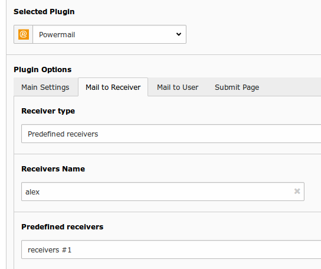The image size is (321, 269).
Task: Open the Receiver type dropdown
Action: click(x=171, y=134)
